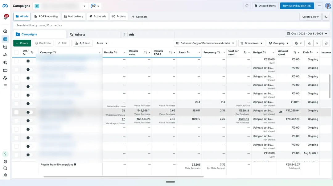Toggle campaign switch in ₹17,055.94 spent row
This screenshot has height=186, width=333.
pyautogui.click(x=29, y=112)
